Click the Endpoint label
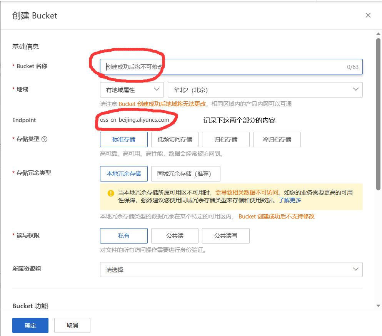This screenshot has height=336, width=382. (x=24, y=120)
